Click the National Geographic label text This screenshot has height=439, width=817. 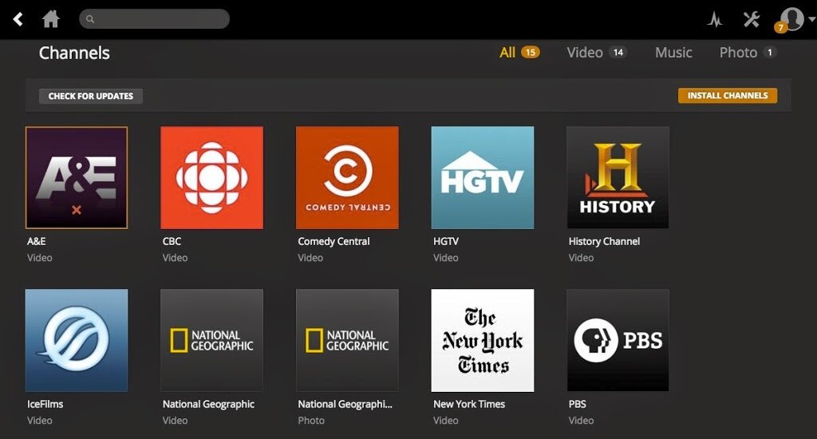point(208,404)
